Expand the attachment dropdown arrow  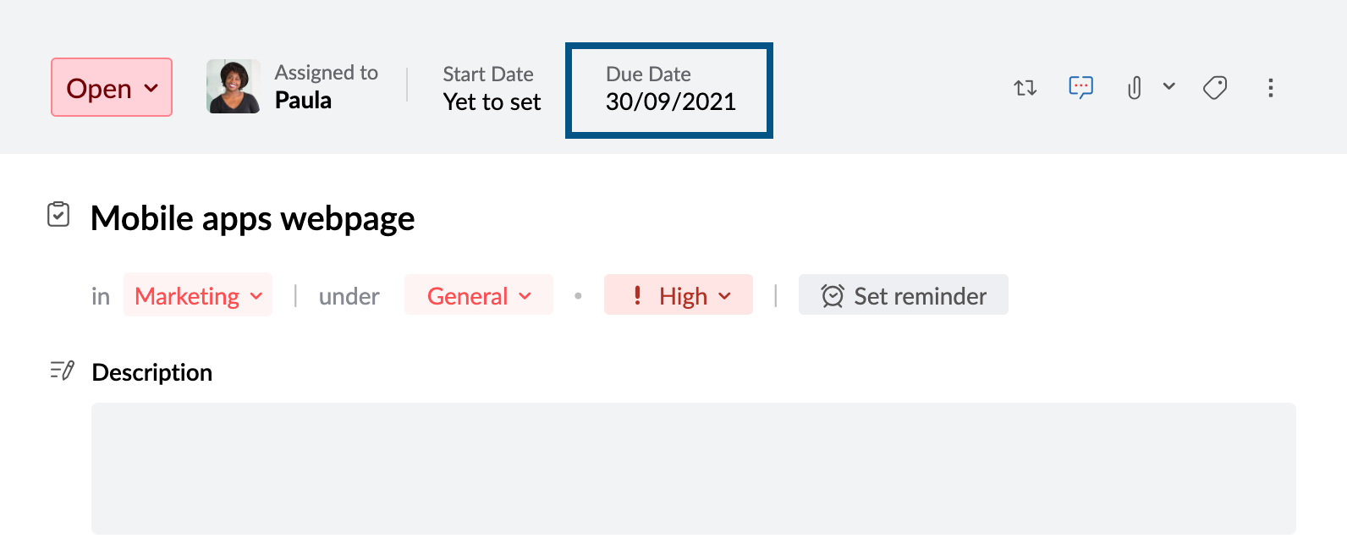coord(1169,86)
